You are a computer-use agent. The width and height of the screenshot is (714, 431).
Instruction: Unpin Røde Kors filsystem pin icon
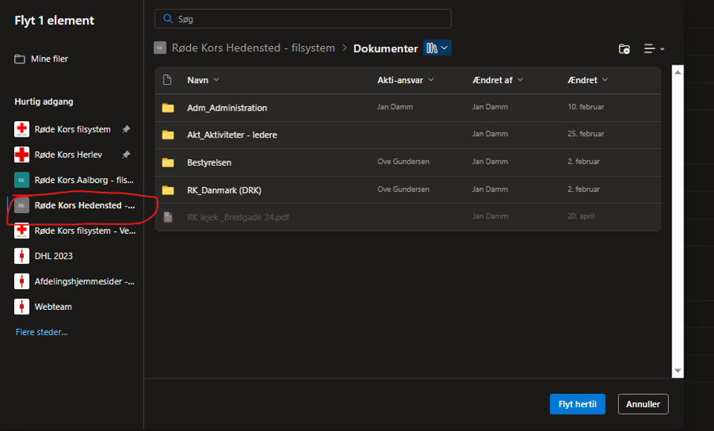click(x=126, y=129)
